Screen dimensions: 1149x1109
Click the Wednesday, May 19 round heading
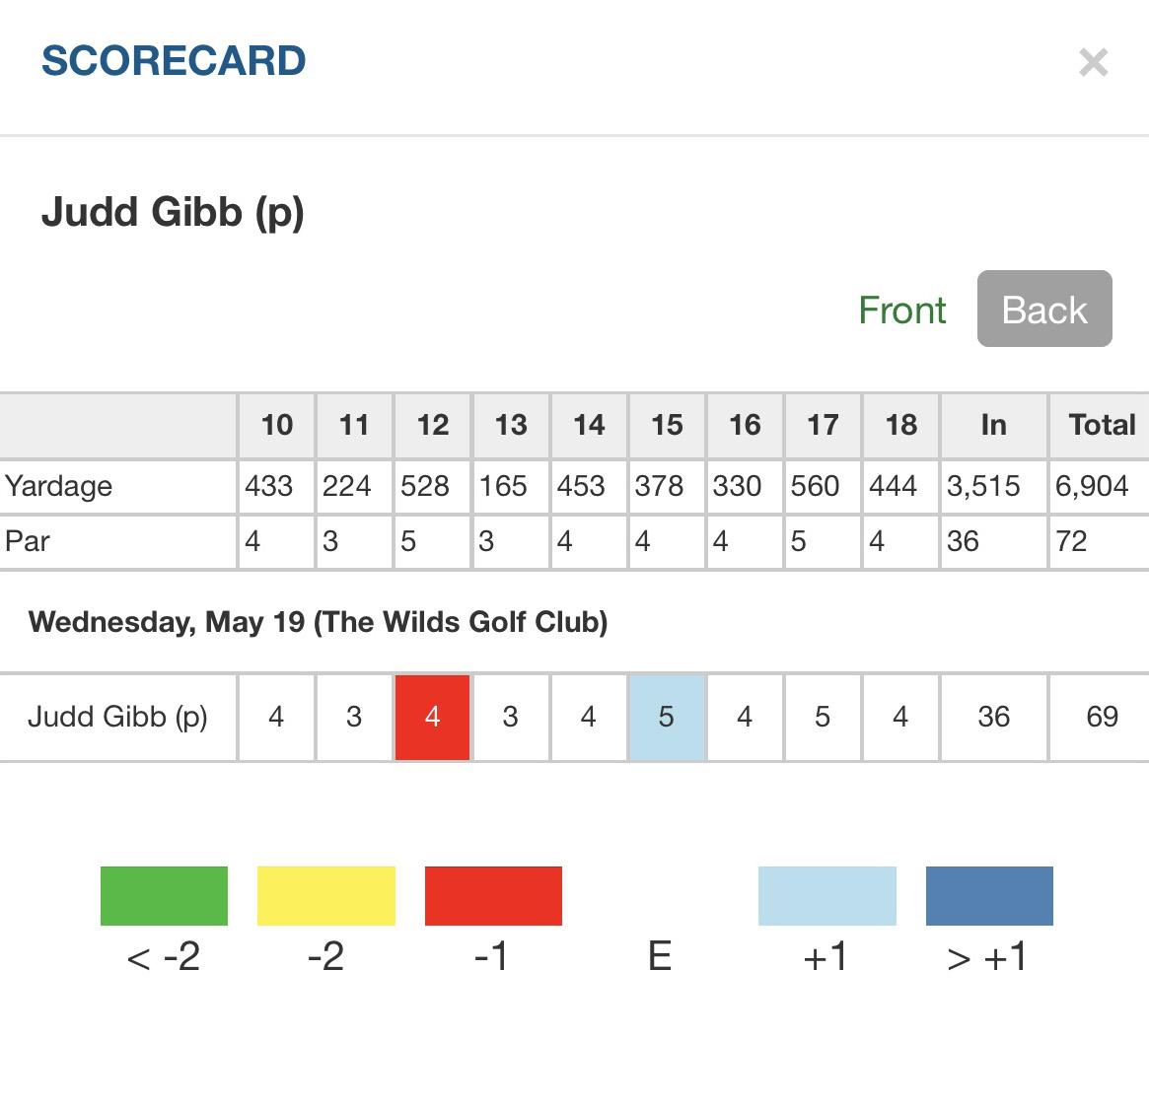click(x=318, y=622)
